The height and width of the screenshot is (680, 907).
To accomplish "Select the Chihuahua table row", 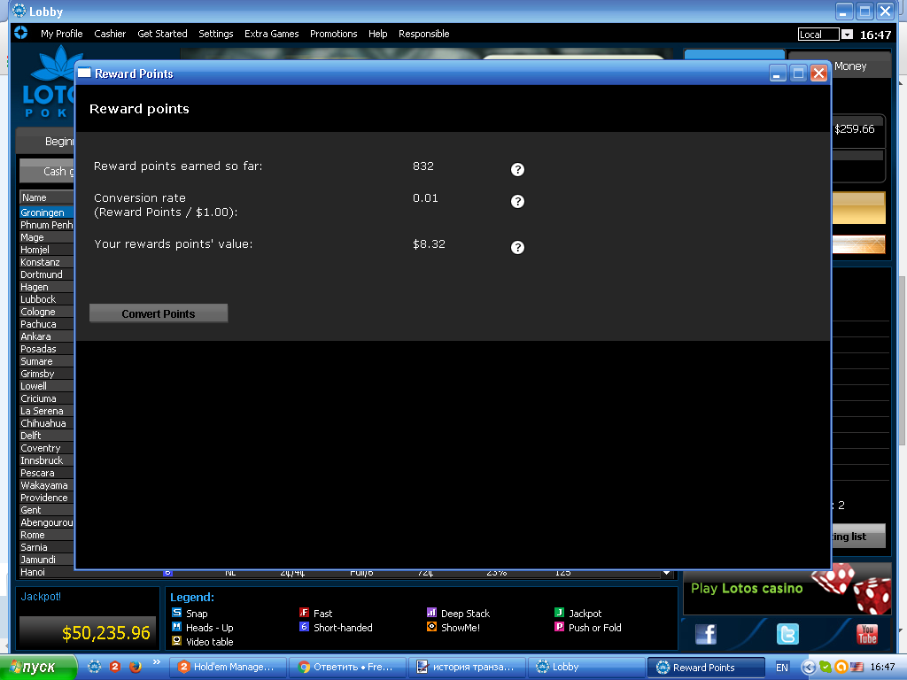I will tap(47, 423).
